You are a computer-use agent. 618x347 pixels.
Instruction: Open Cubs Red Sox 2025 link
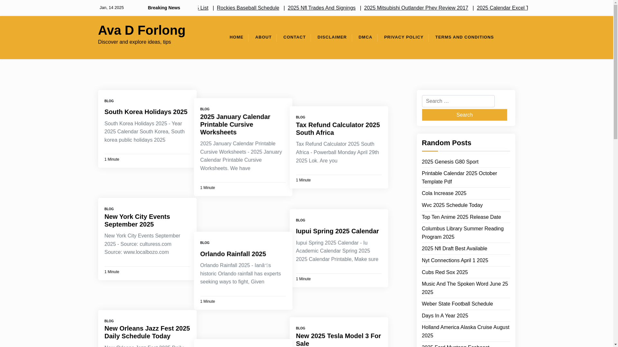(445, 272)
